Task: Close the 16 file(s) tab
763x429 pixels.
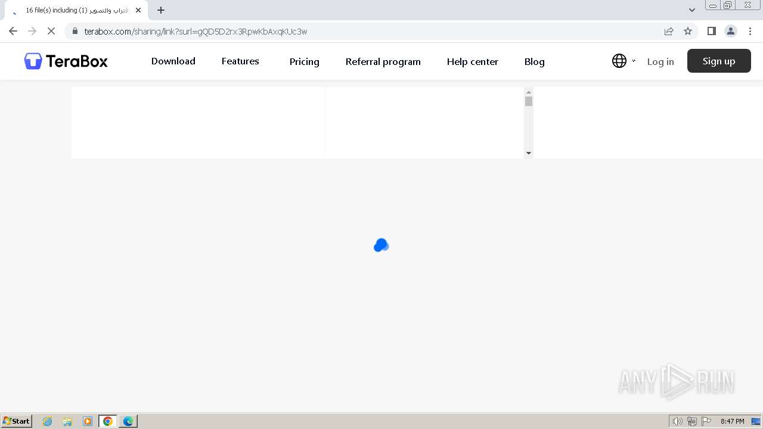Action: point(138,10)
